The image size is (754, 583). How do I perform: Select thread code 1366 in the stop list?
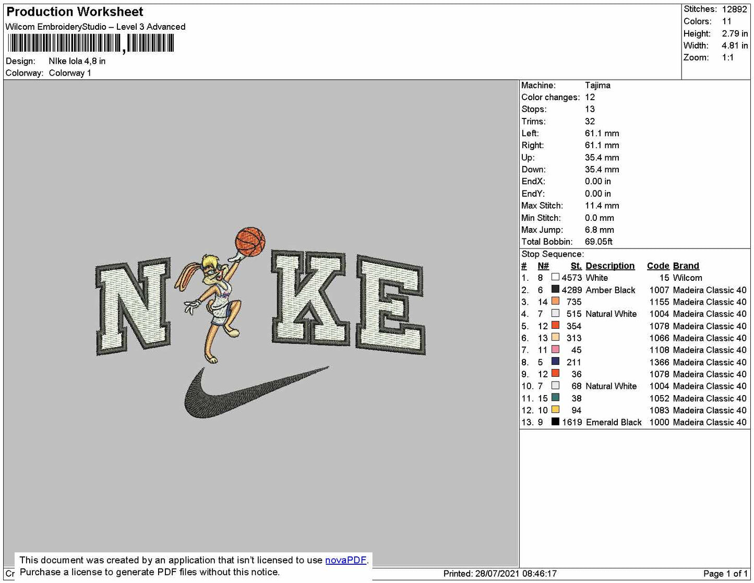[659, 362]
